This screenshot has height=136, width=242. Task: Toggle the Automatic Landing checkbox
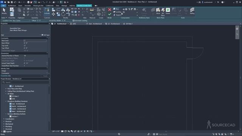[73, 21]
